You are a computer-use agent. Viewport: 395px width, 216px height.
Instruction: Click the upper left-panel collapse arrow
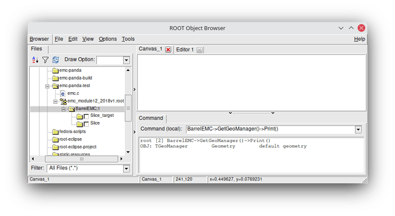[135, 89]
